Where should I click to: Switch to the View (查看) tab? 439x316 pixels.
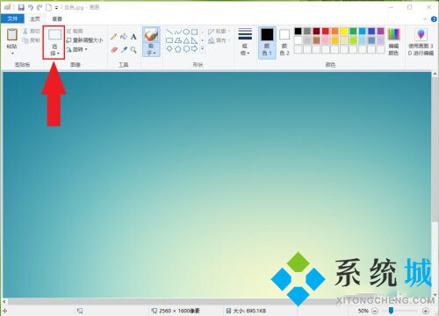57,18
